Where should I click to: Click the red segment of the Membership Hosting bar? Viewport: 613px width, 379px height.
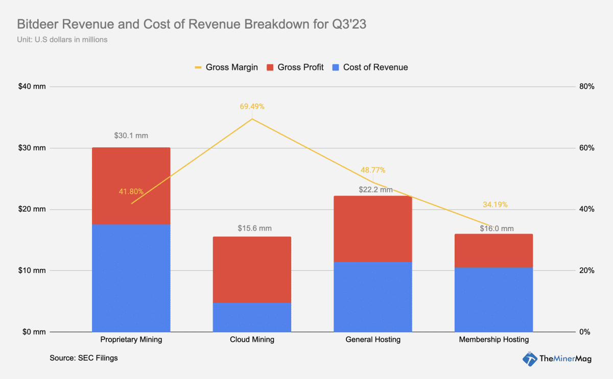(x=493, y=250)
